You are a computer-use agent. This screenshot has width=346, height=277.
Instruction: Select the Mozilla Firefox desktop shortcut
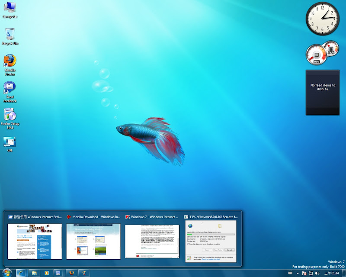click(x=10, y=63)
